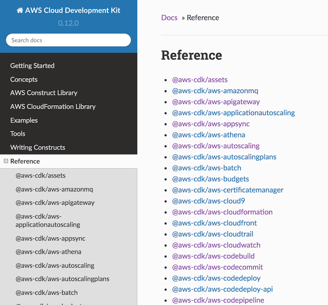Select @aws-cdk/aws-autoscaling in sidebar tree
Screen dimensions: 328x305
click(55, 265)
